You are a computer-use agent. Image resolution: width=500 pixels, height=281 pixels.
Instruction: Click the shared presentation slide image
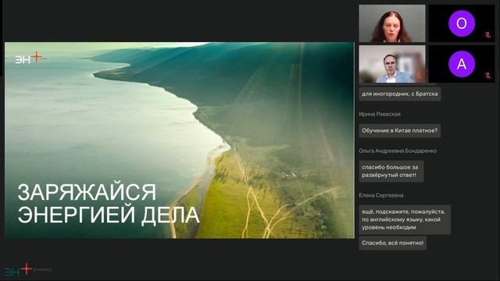click(x=180, y=140)
